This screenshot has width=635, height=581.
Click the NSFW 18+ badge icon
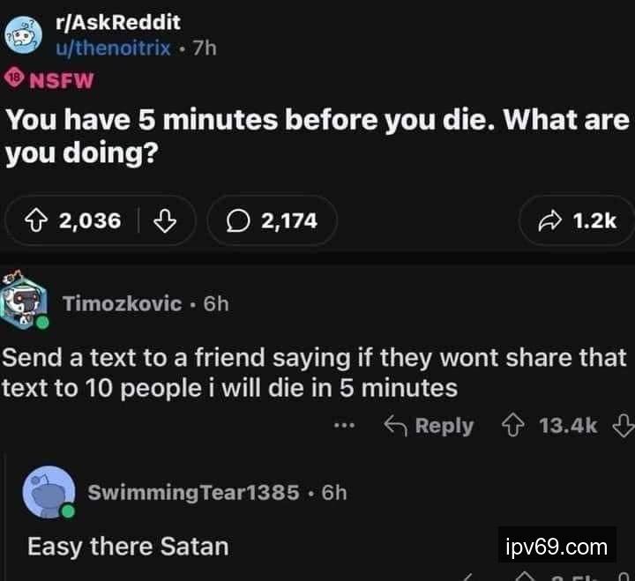click(x=15, y=80)
